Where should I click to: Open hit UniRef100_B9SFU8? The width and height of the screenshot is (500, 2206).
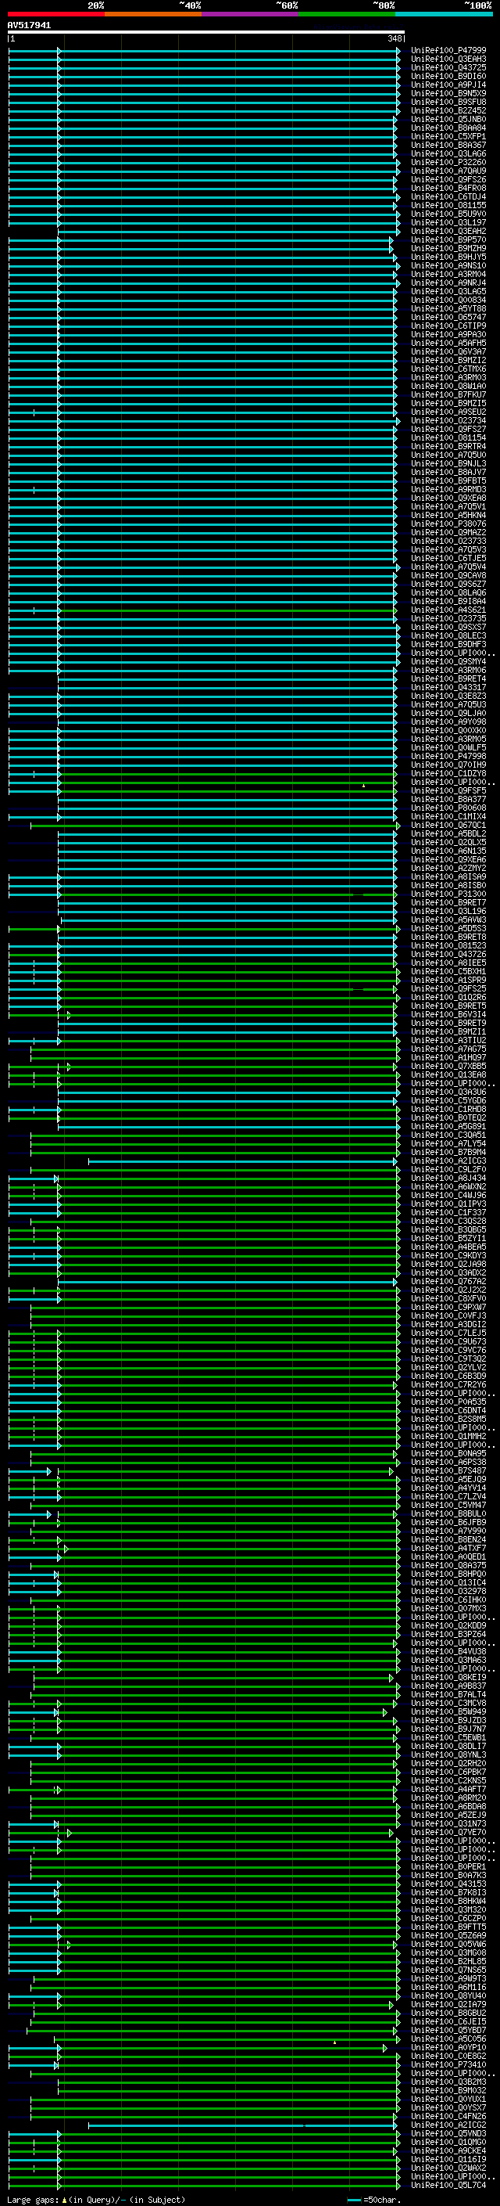click(x=448, y=102)
